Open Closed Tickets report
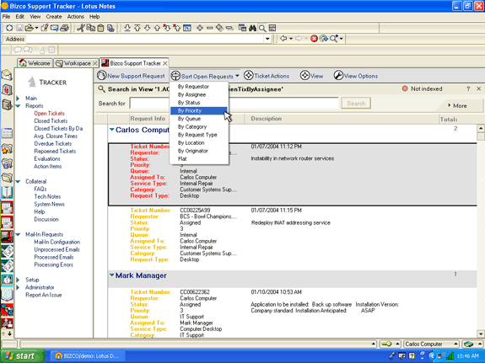The image size is (485, 363). (51, 120)
